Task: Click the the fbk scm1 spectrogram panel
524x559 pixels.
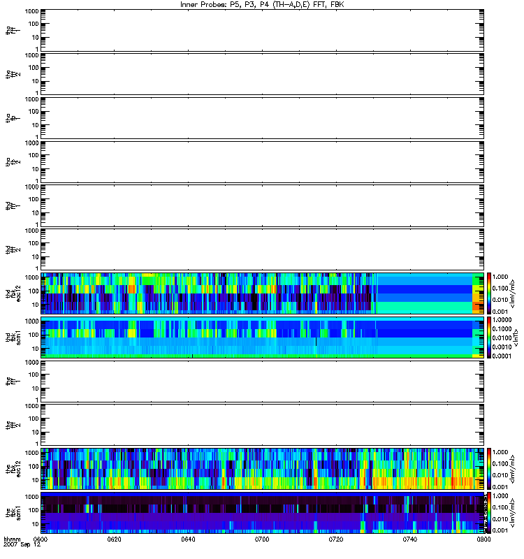Action: (x=263, y=513)
